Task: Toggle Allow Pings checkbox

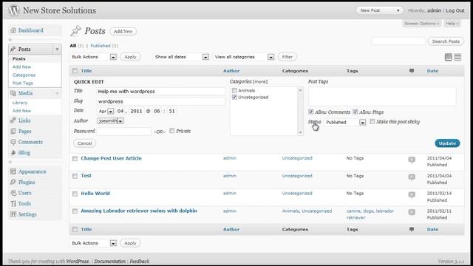Action: tap(355, 112)
